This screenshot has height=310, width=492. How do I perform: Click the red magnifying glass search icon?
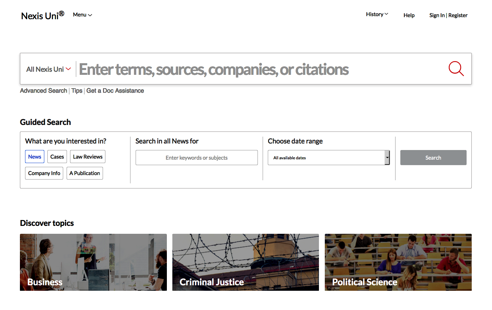(x=456, y=69)
